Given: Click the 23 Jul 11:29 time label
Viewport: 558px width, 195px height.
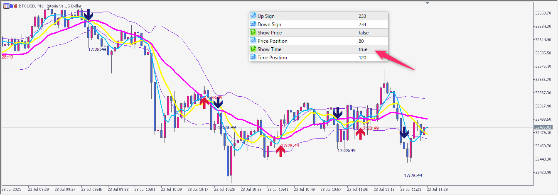Looking at the screenshot, I should click(437, 189).
